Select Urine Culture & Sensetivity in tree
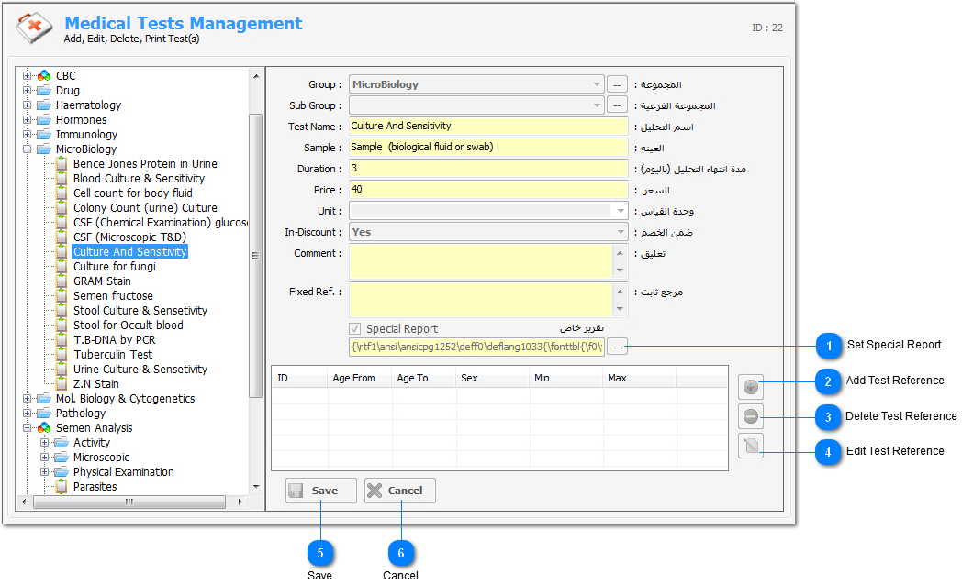962x585 pixels. pos(140,370)
